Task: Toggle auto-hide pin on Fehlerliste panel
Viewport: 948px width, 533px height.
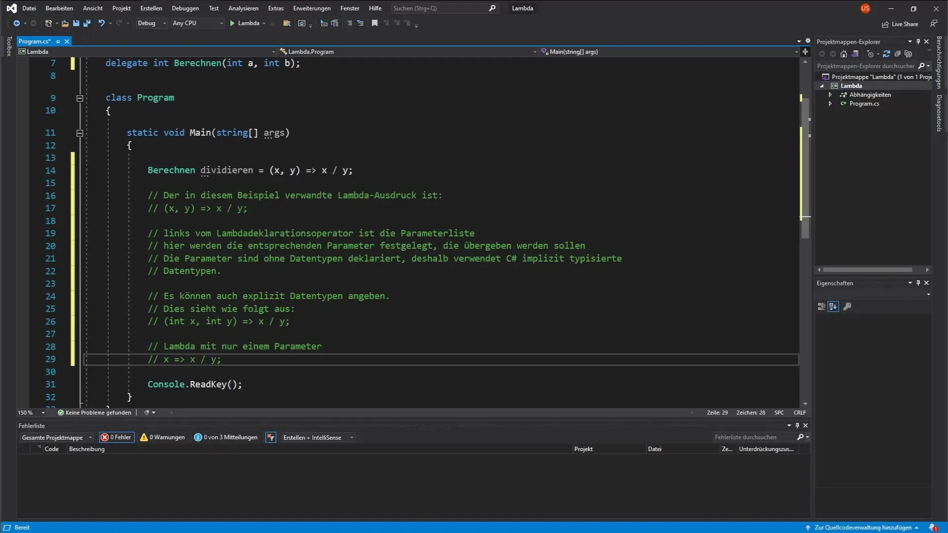Action: [x=797, y=425]
